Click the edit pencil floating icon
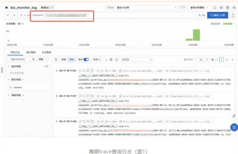 tap(234, 116)
